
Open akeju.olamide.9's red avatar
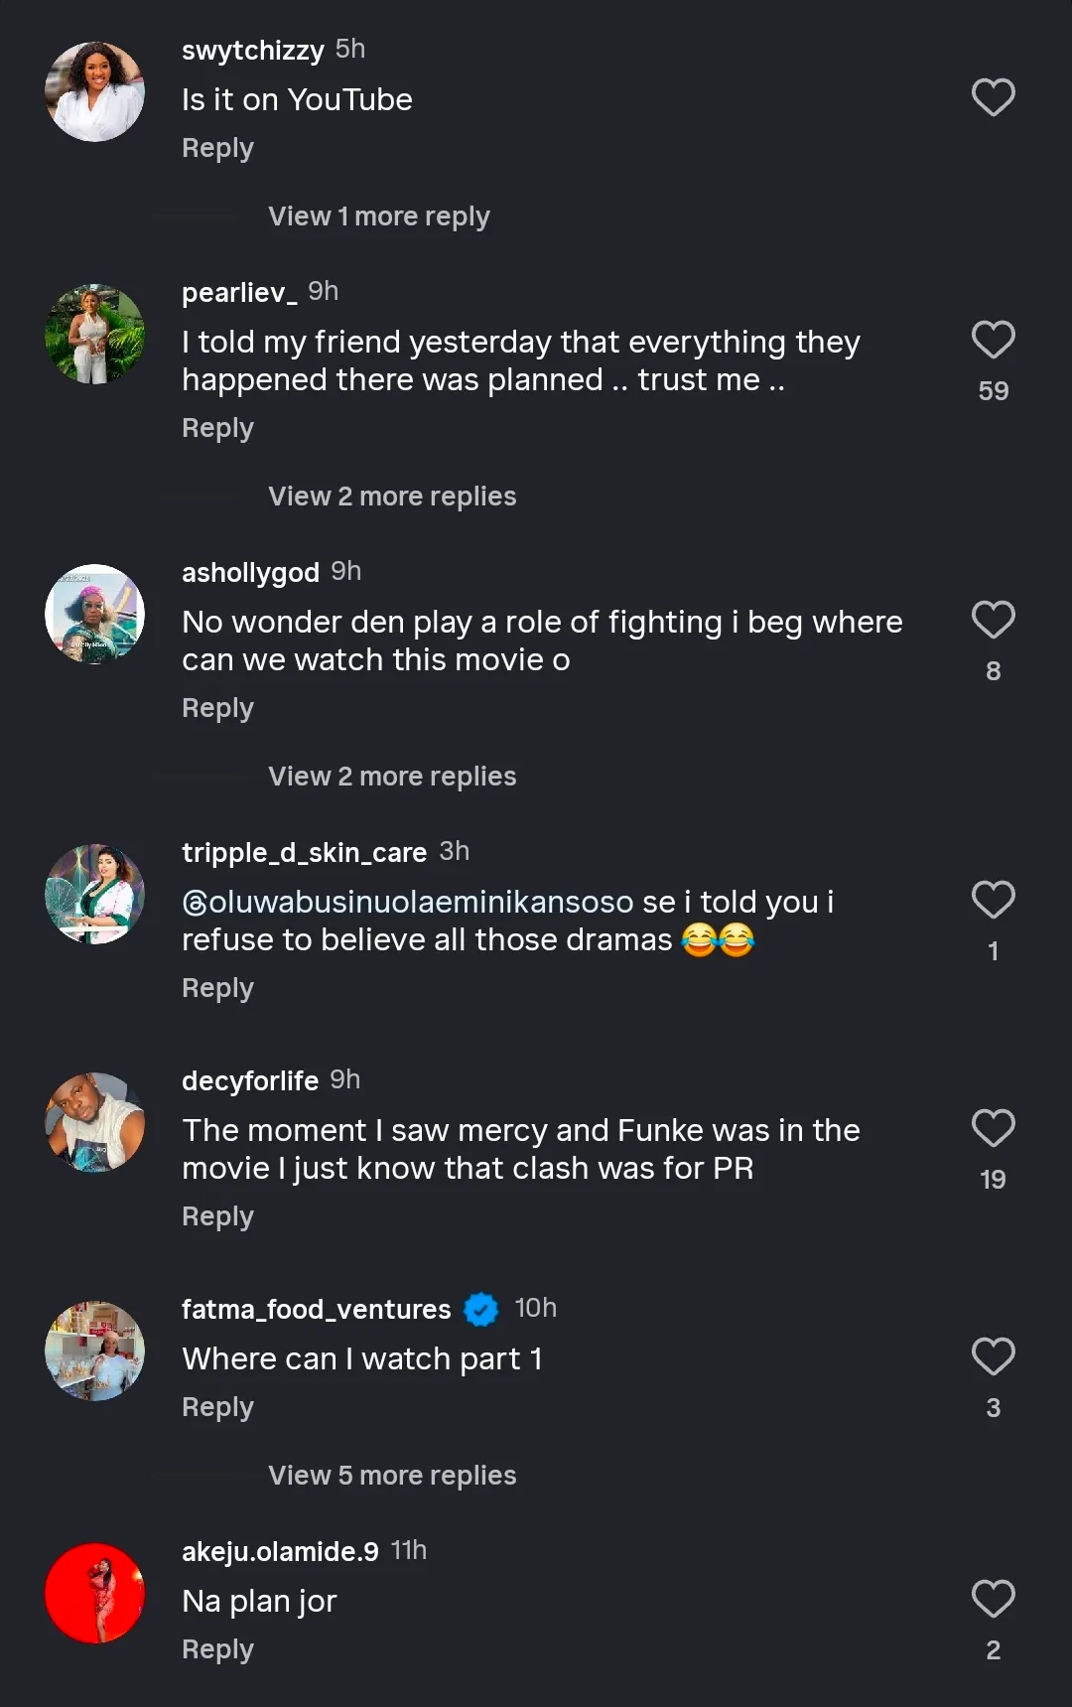(x=94, y=1593)
